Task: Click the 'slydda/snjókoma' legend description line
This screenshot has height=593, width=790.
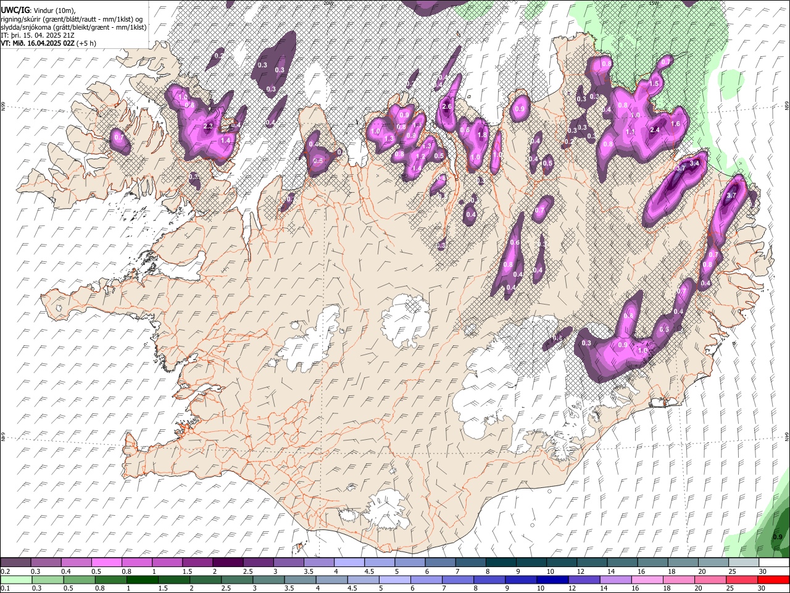Action: (73, 27)
